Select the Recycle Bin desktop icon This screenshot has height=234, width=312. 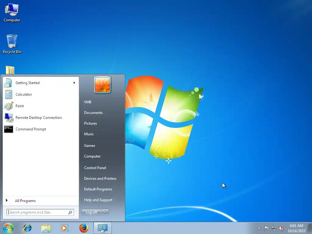pos(12,44)
